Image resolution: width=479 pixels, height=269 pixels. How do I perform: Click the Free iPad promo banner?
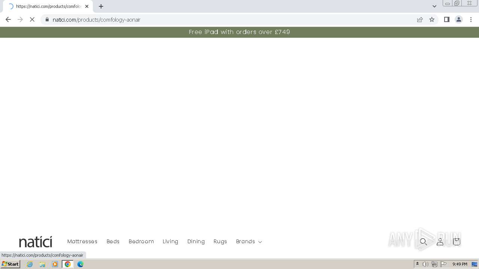239,32
